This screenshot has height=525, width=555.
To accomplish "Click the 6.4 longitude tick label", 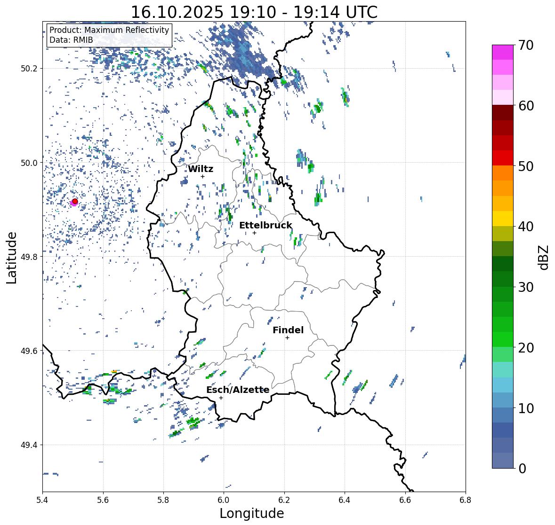I will click(x=345, y=500).
